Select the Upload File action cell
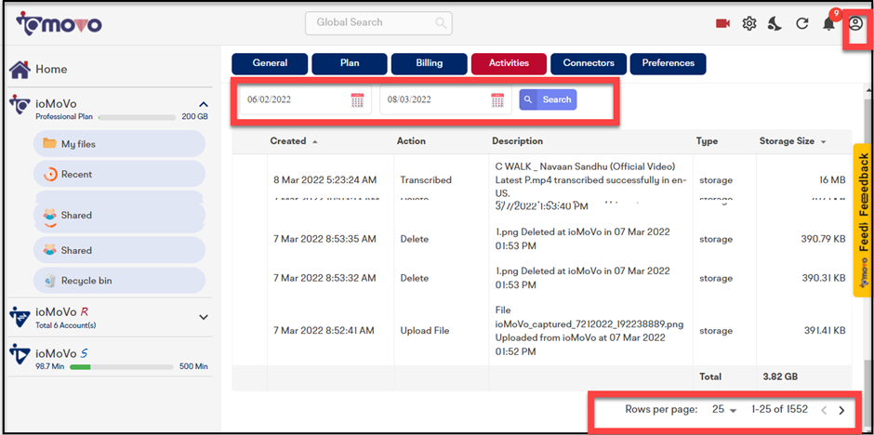874x435 pixels. click(425, 330)
